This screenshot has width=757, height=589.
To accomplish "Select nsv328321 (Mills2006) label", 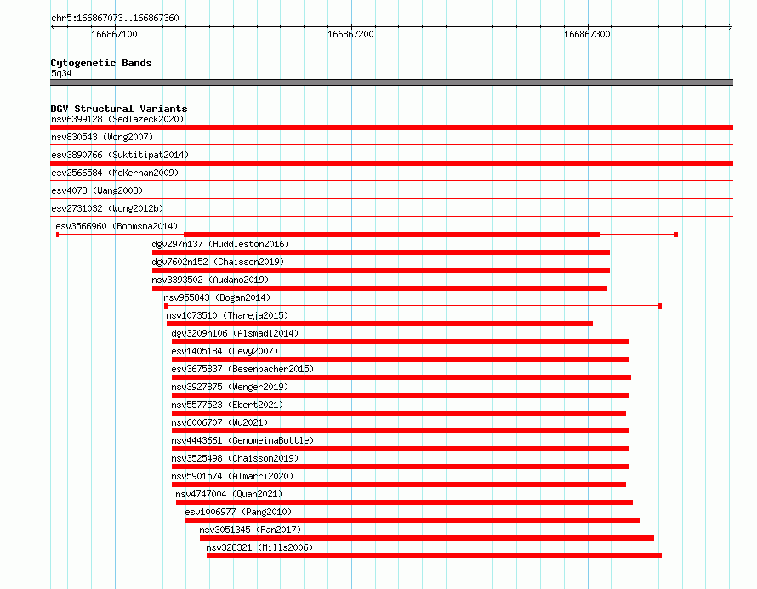I will [259, 547].
